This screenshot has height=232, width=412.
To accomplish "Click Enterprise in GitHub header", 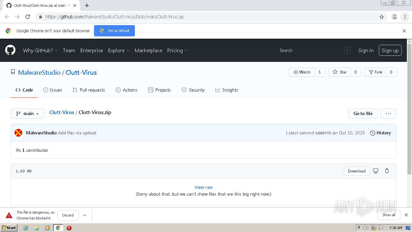I will 91,50.
